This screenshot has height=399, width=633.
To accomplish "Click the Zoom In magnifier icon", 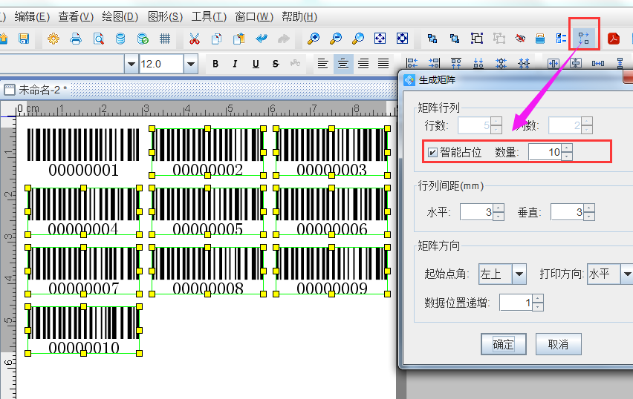I will point(314,39).
